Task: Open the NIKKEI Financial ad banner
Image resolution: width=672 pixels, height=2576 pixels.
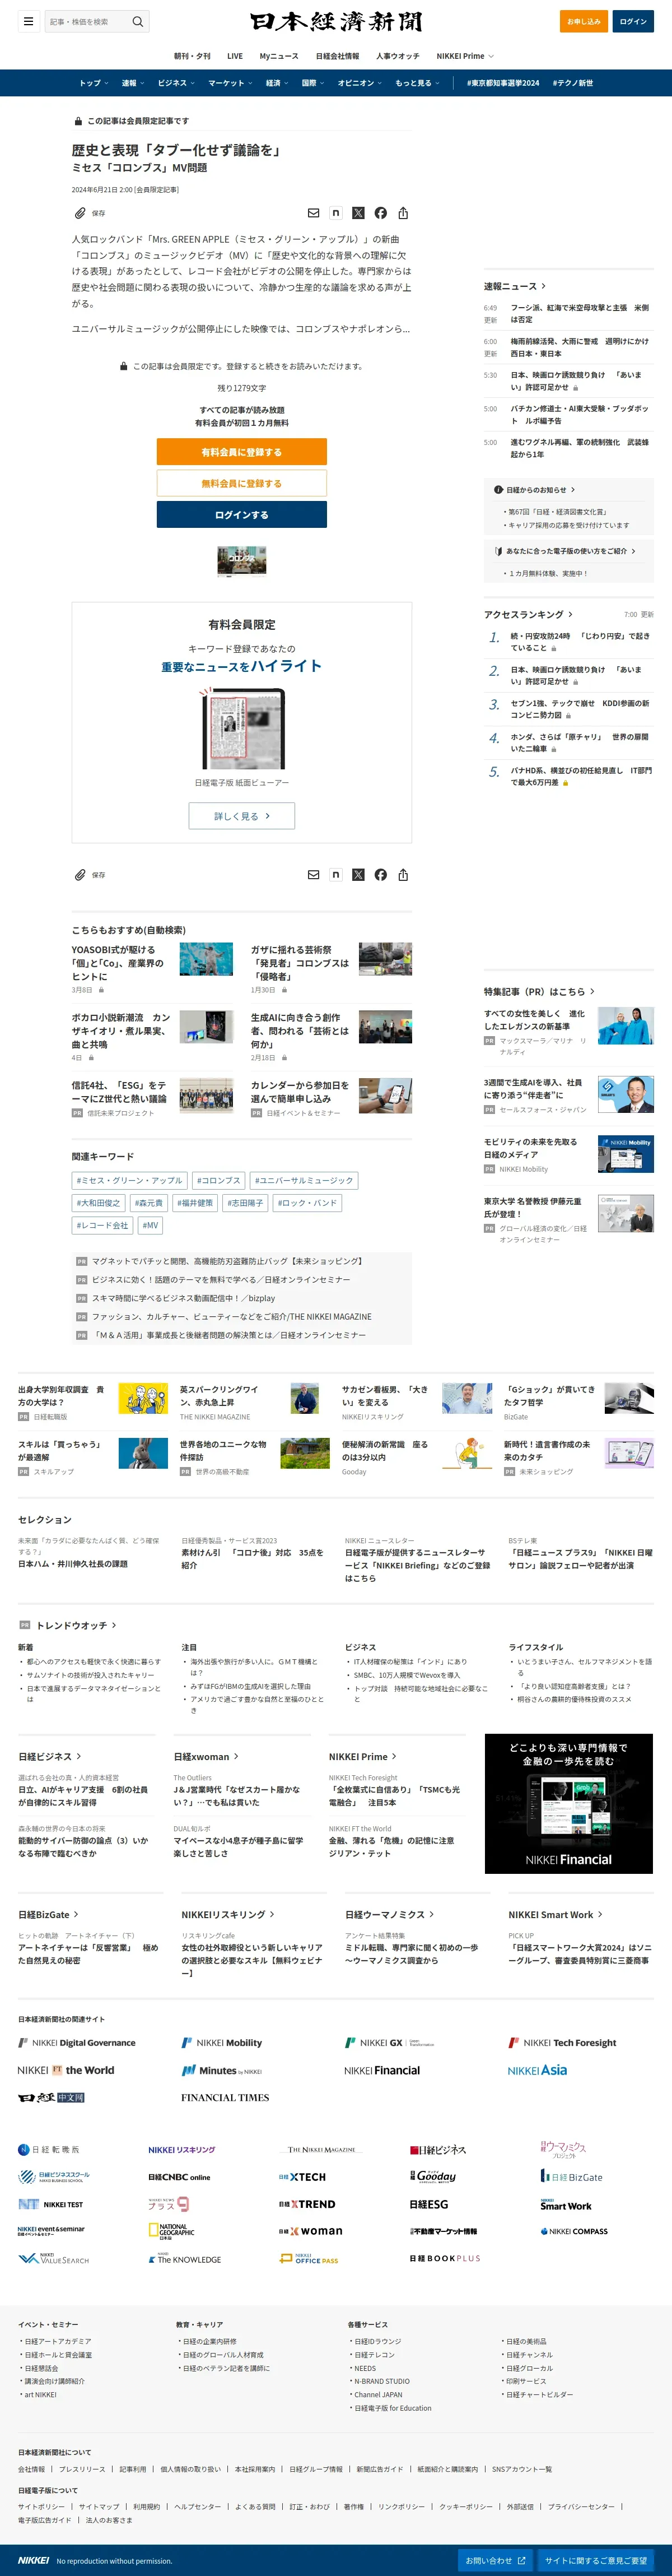Action: 569,1804
